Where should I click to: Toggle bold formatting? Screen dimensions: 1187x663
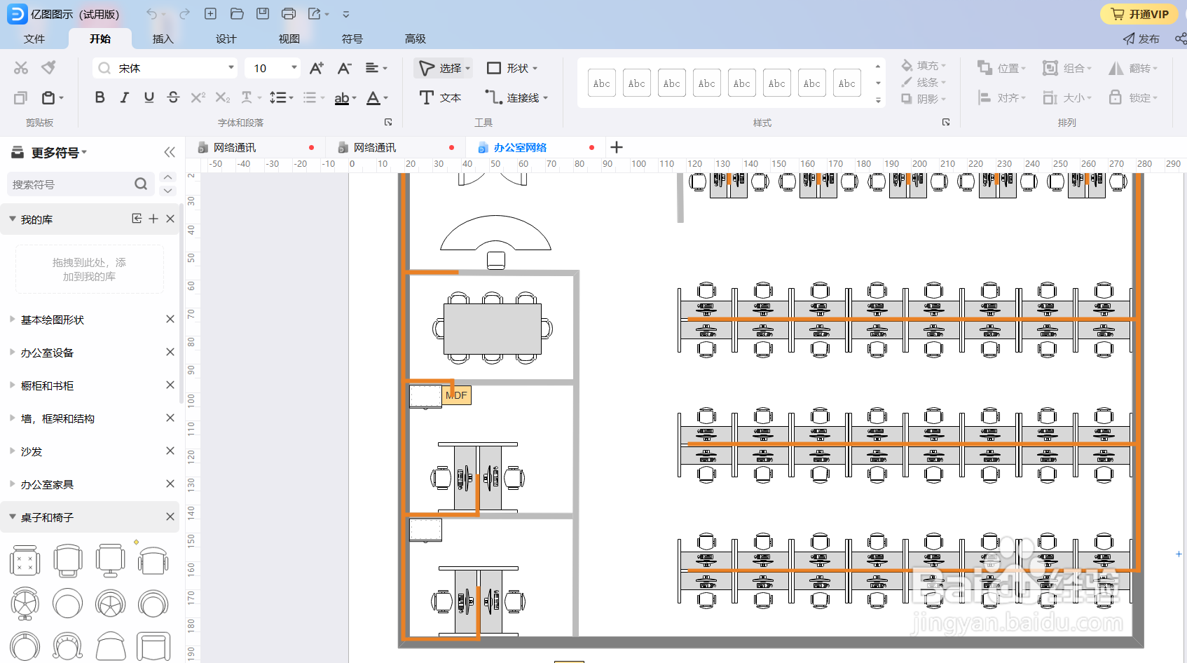click(100, 97)
